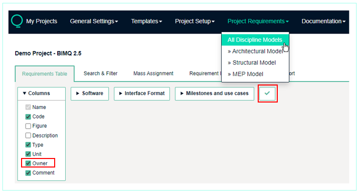Uncheck the Comment column checkbox
Screen dimensions: 360x195
pyautogui.click(x=28, y=173)
